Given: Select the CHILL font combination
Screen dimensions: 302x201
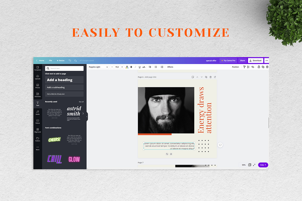Looking at the screenshot, I should tap(54, 159).
